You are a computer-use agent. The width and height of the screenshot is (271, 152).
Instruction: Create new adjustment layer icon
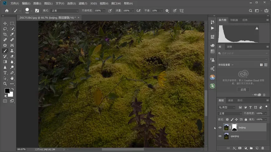pyautogui.click(x=246, y=148)
